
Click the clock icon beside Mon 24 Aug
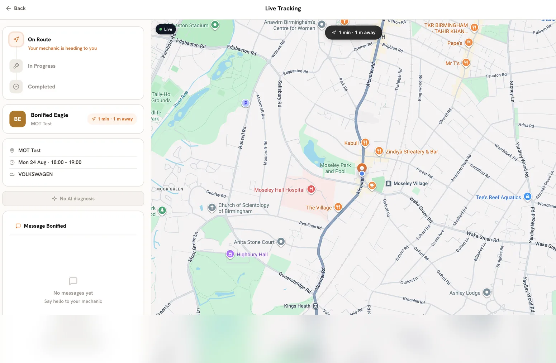coord(12,163)
